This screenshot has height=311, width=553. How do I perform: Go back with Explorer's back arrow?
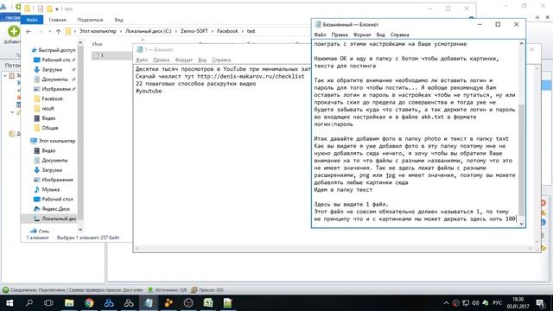click(29, 31)
